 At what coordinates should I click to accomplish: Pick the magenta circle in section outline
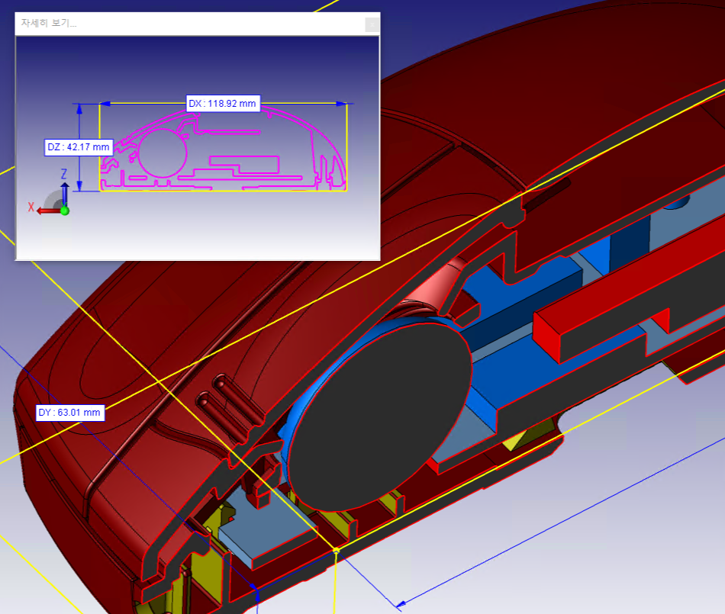click(162, 152)
